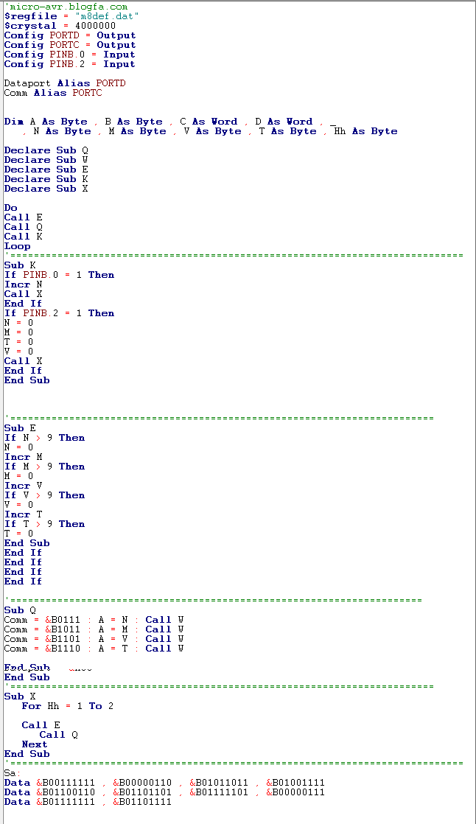The image size is (476, 824).
Task: Place cursor on the Do keyword
Action: pyautogui.click(x=10, y=208)
